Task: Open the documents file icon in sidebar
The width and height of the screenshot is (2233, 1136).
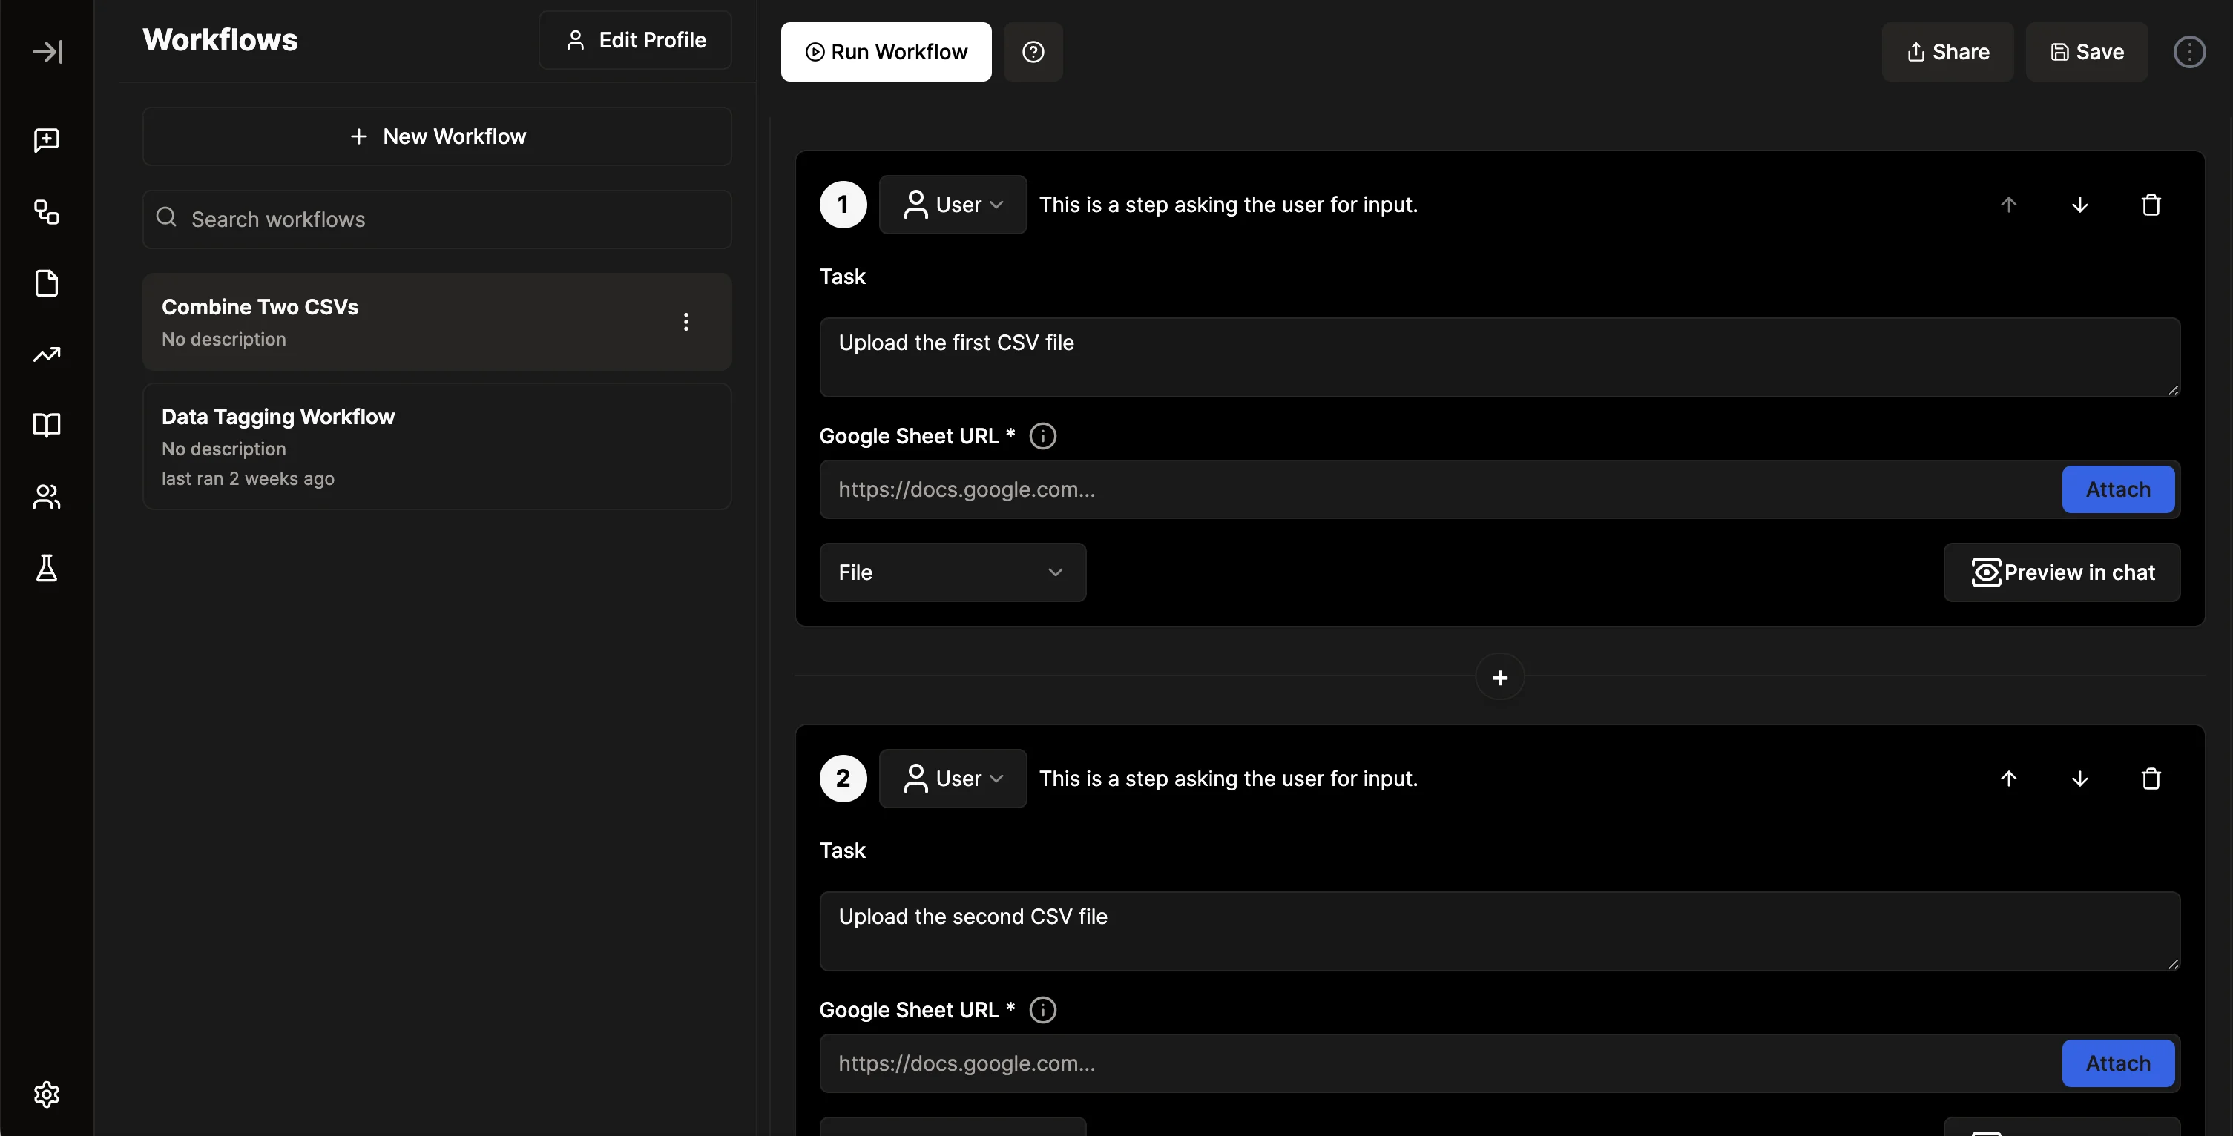Action: point(47,283)
